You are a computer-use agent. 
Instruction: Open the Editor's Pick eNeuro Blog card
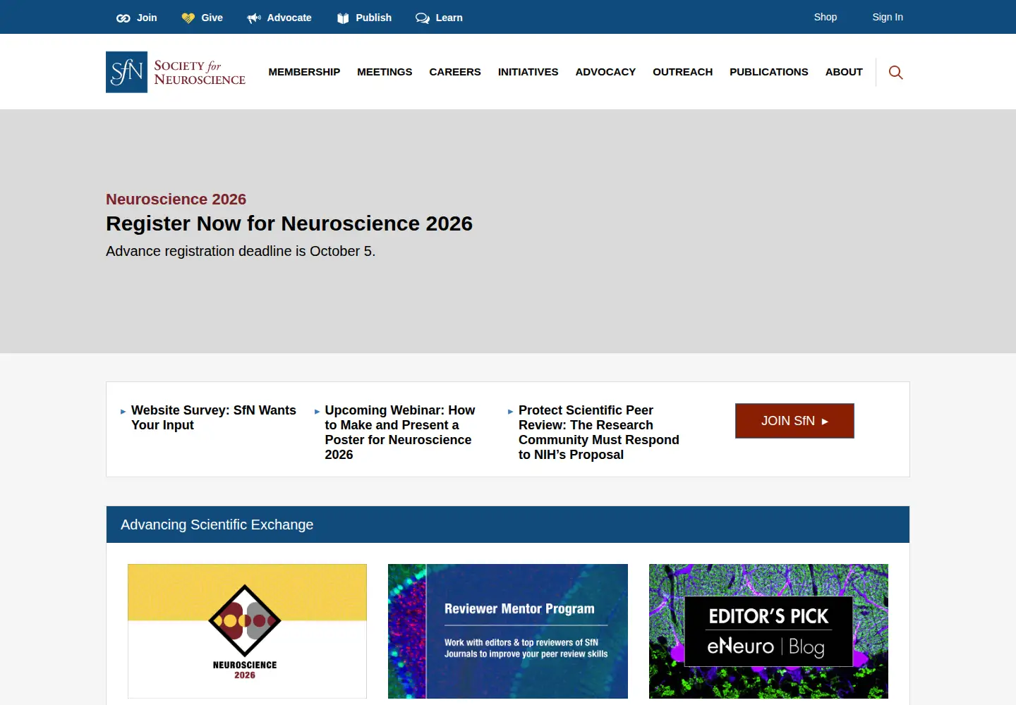coord(768,631)
